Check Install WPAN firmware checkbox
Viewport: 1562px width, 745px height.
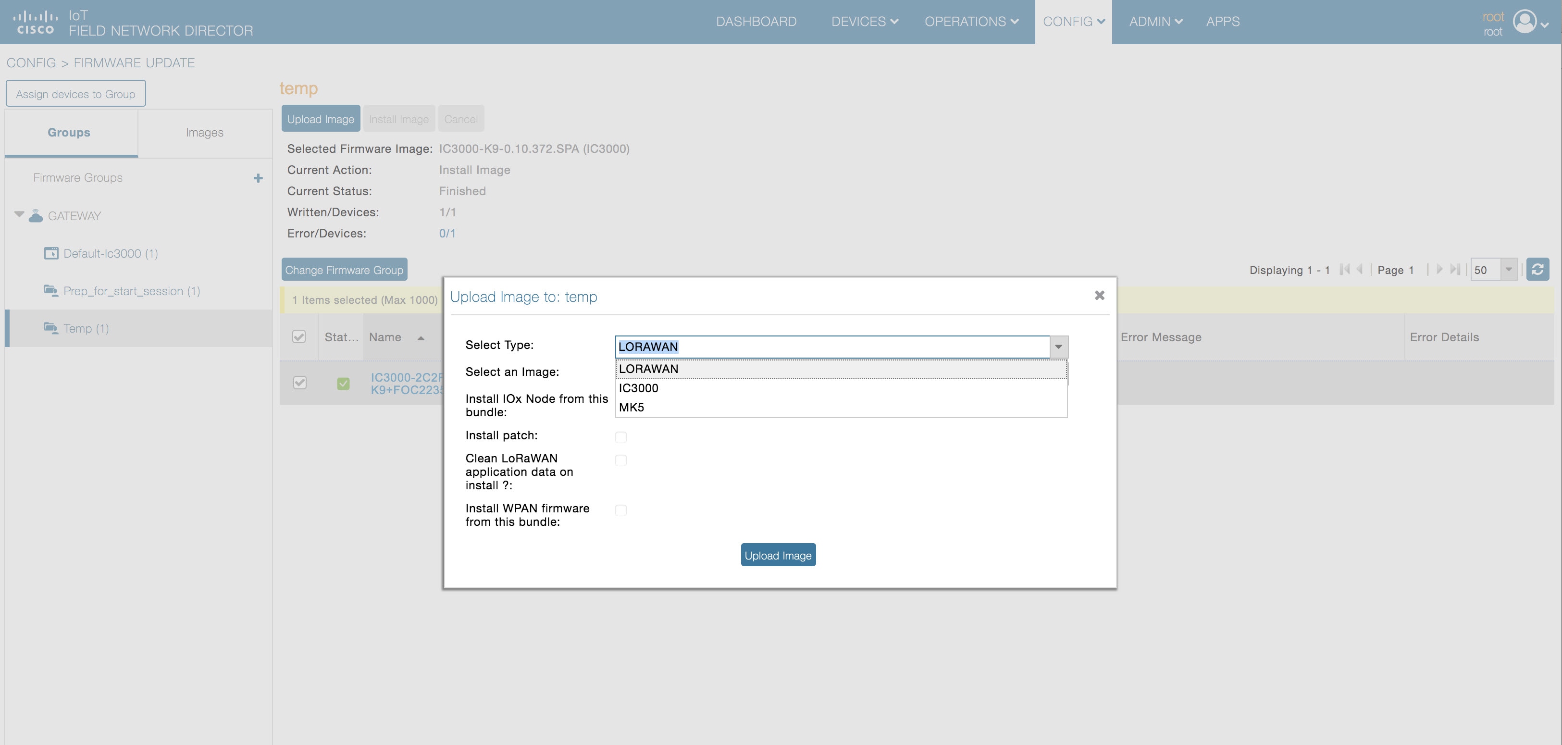[621, 510]
